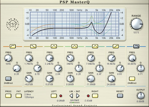Toggle the high-pass filter band icon
The width and height of the screenshot is (149, 107).
(x=13, y=46)
